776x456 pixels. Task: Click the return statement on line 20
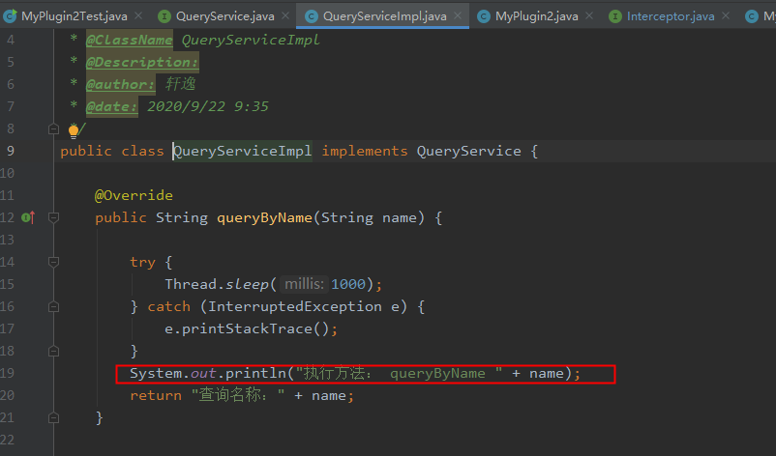coord(242,395)
